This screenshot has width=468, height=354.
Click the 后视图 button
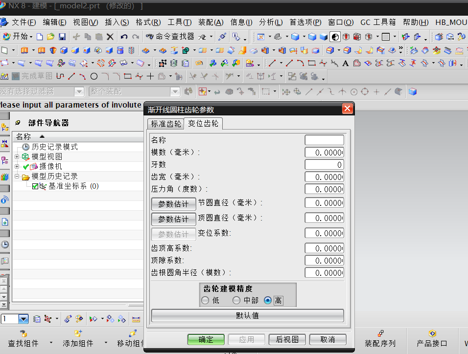point(287,339)
